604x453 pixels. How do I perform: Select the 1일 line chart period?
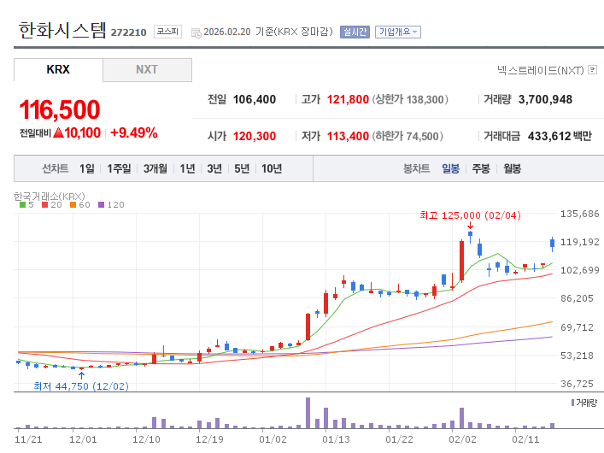click(87, 168)
